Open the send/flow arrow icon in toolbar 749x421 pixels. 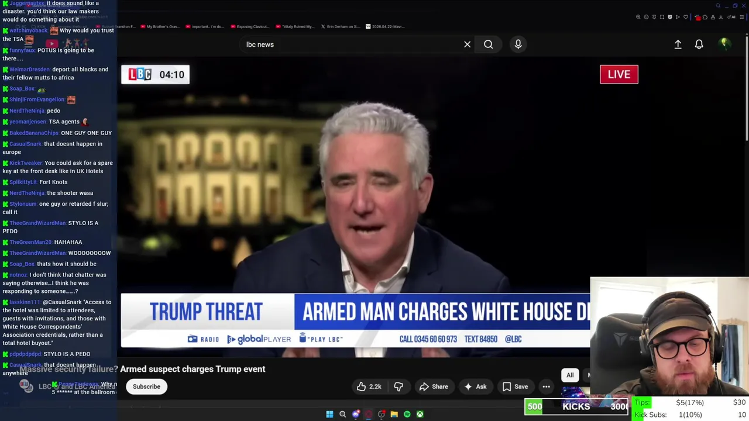click(x=678, y=17)
